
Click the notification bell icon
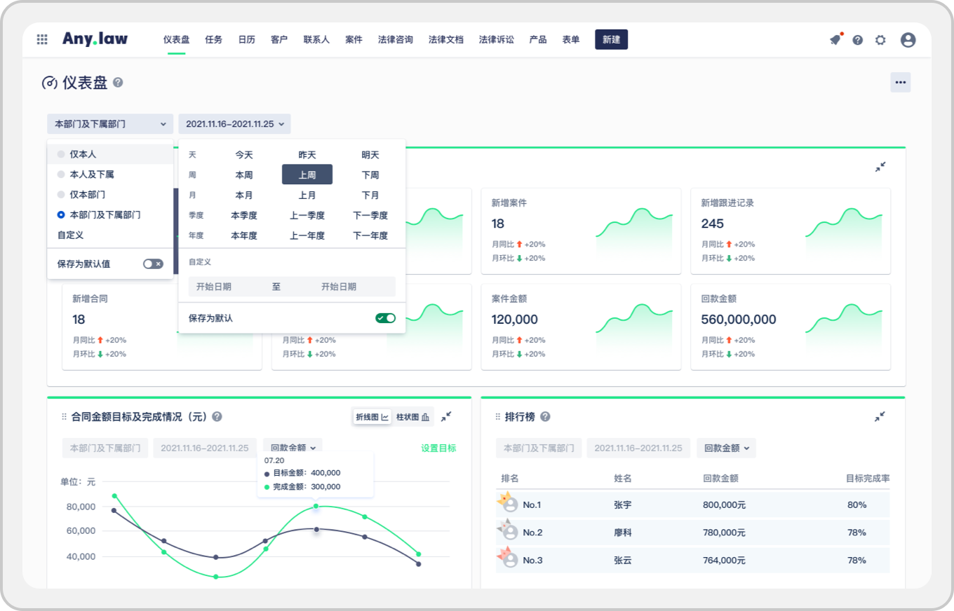835,40
